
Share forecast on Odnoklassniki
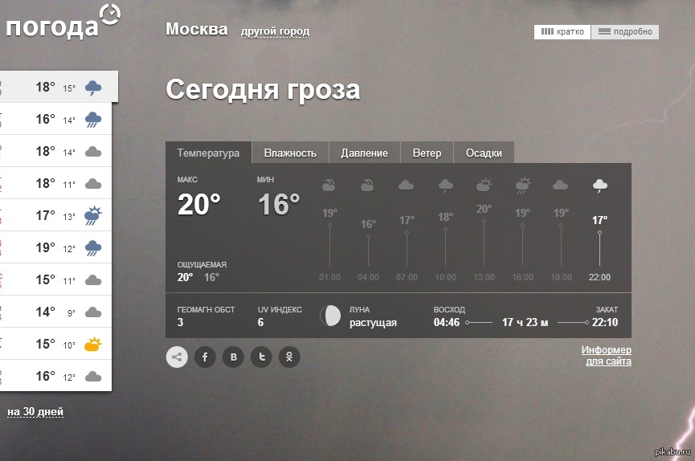(289, 357)
